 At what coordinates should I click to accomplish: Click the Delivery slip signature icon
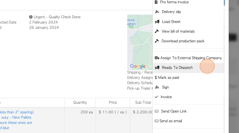click(x=157, y=12)
